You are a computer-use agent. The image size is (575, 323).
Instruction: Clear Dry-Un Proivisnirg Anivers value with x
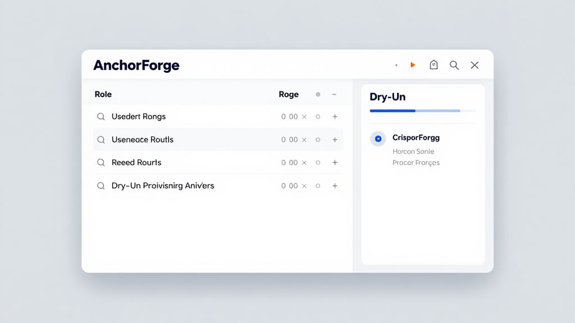tap(304, 186)
